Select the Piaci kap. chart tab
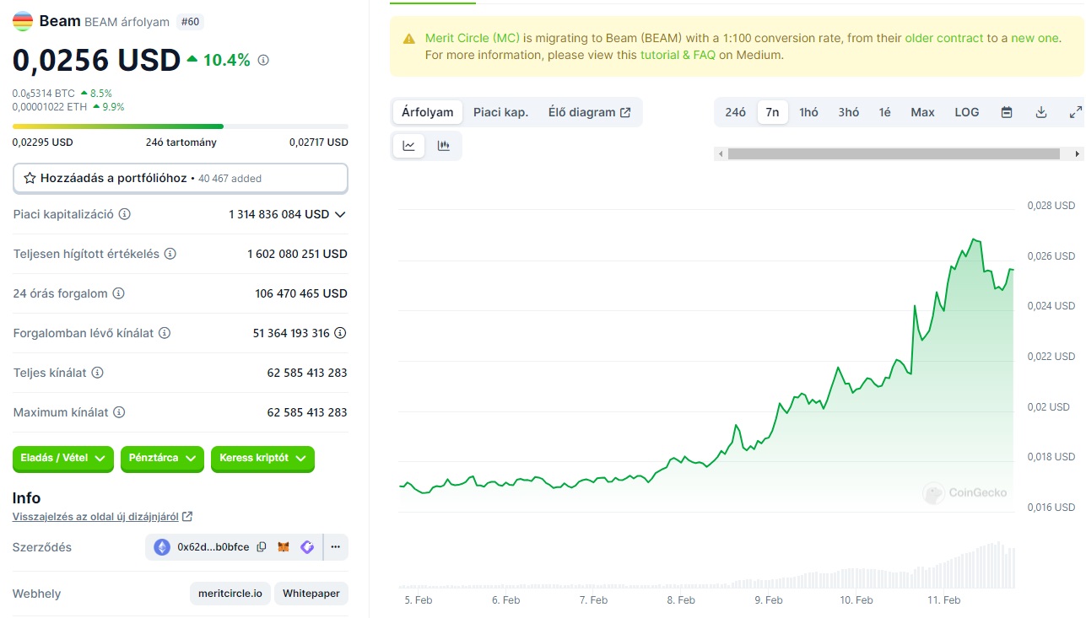Image resolution: width=1086 pixels, height=618 pixels. 500,112
